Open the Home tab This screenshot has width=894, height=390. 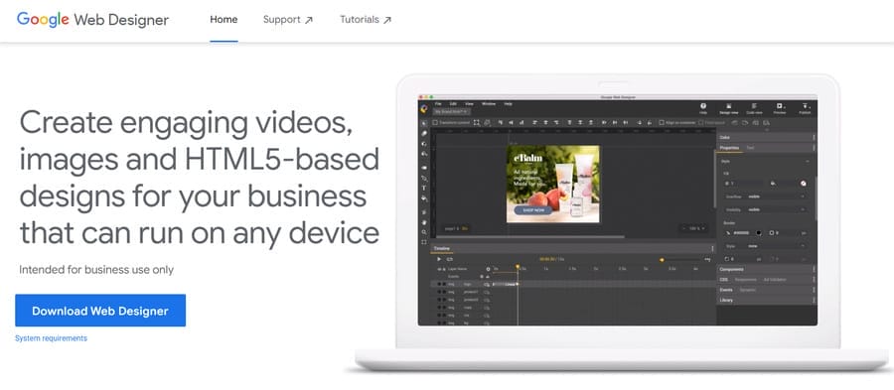[223, 20]
